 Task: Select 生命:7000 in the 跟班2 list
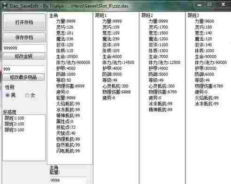tap(158, 57)
